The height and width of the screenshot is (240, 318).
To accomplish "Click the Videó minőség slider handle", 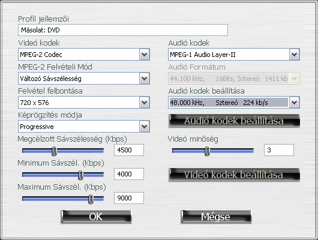I will (207, 151).
